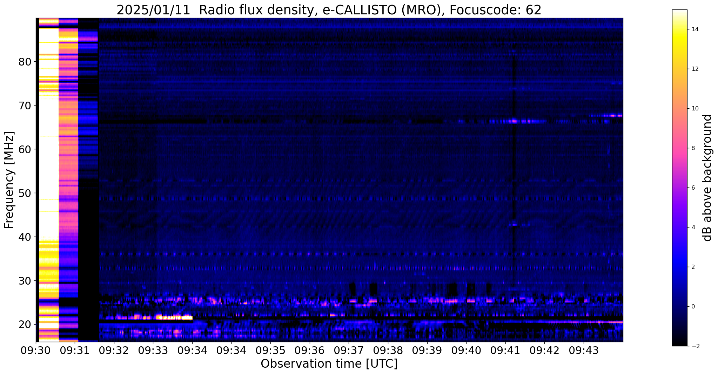Viewport: 718px width, 374px height.
Task: Click the 8 value on the colorbar
Action: click(693, 148)
